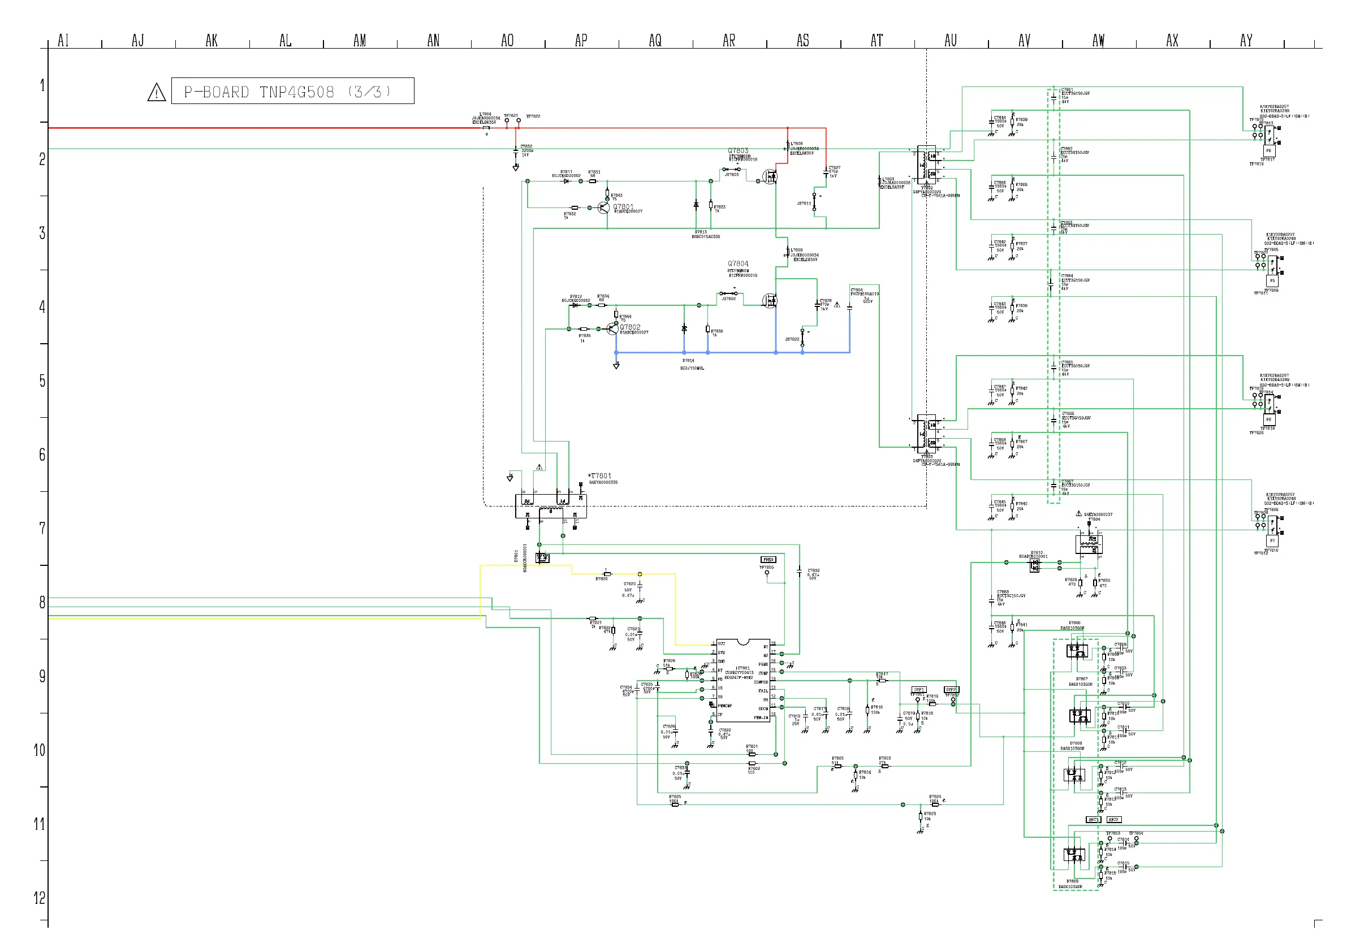Click the Q7803 MOSFET transistor symbol
Screen dimensions: 1347x952
click(770, 176)
